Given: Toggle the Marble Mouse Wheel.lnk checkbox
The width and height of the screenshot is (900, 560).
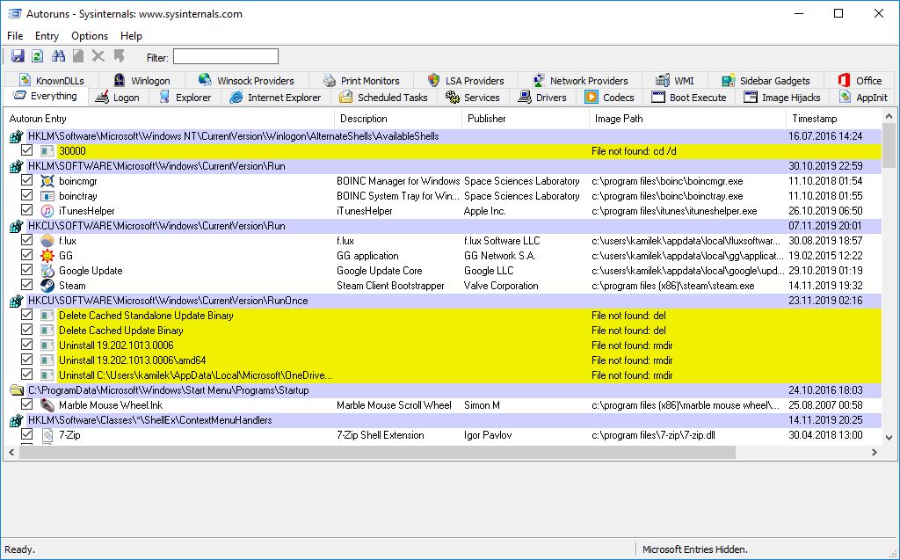Looking at the screenshot, I should [x=27, y=405].
